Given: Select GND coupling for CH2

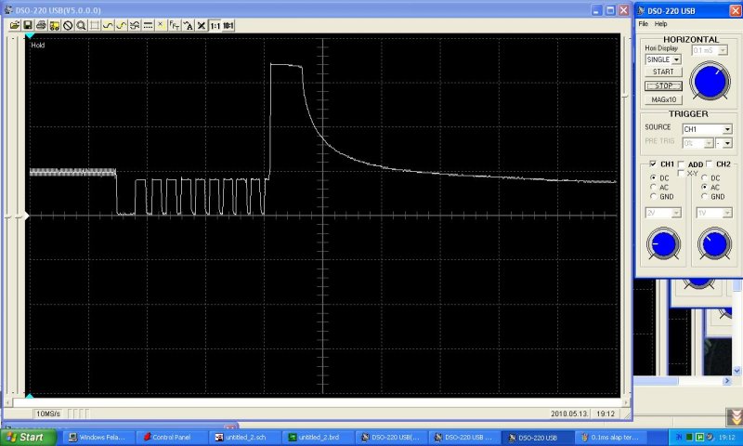Looking at the screenshot, I should (x=704, y=196).
